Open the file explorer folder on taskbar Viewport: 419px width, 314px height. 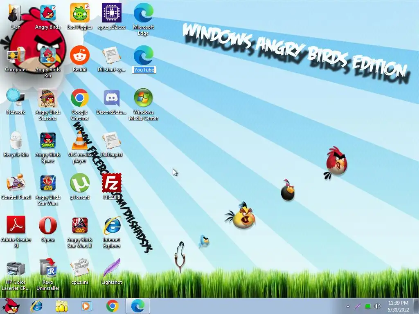tap(61, 306)
